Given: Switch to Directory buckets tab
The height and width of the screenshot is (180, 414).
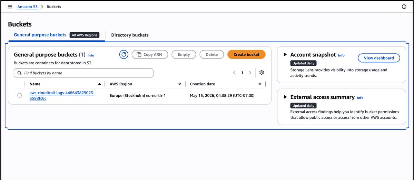Looking at the screenshot, I should click(x=130, y=35).
